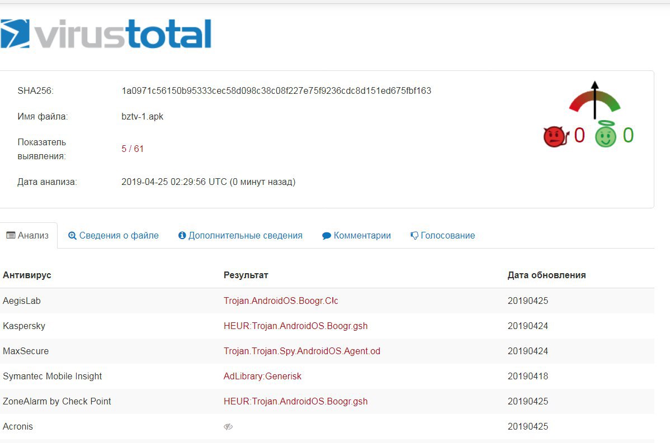Click the Результат column header
Viewport: 670px width, 443px height.
pos(246,275)
